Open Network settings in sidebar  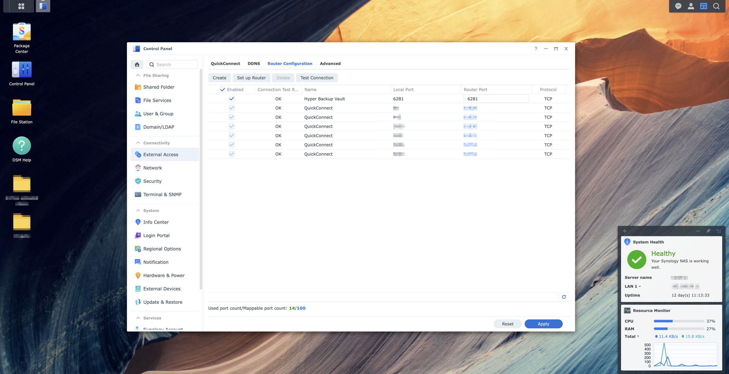click(165, 168)
